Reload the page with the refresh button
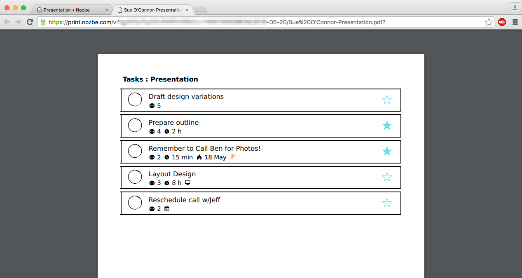Image resolution: width=522 pixels, height=278 pixels. pyautogui.click(x=30, y=22)
